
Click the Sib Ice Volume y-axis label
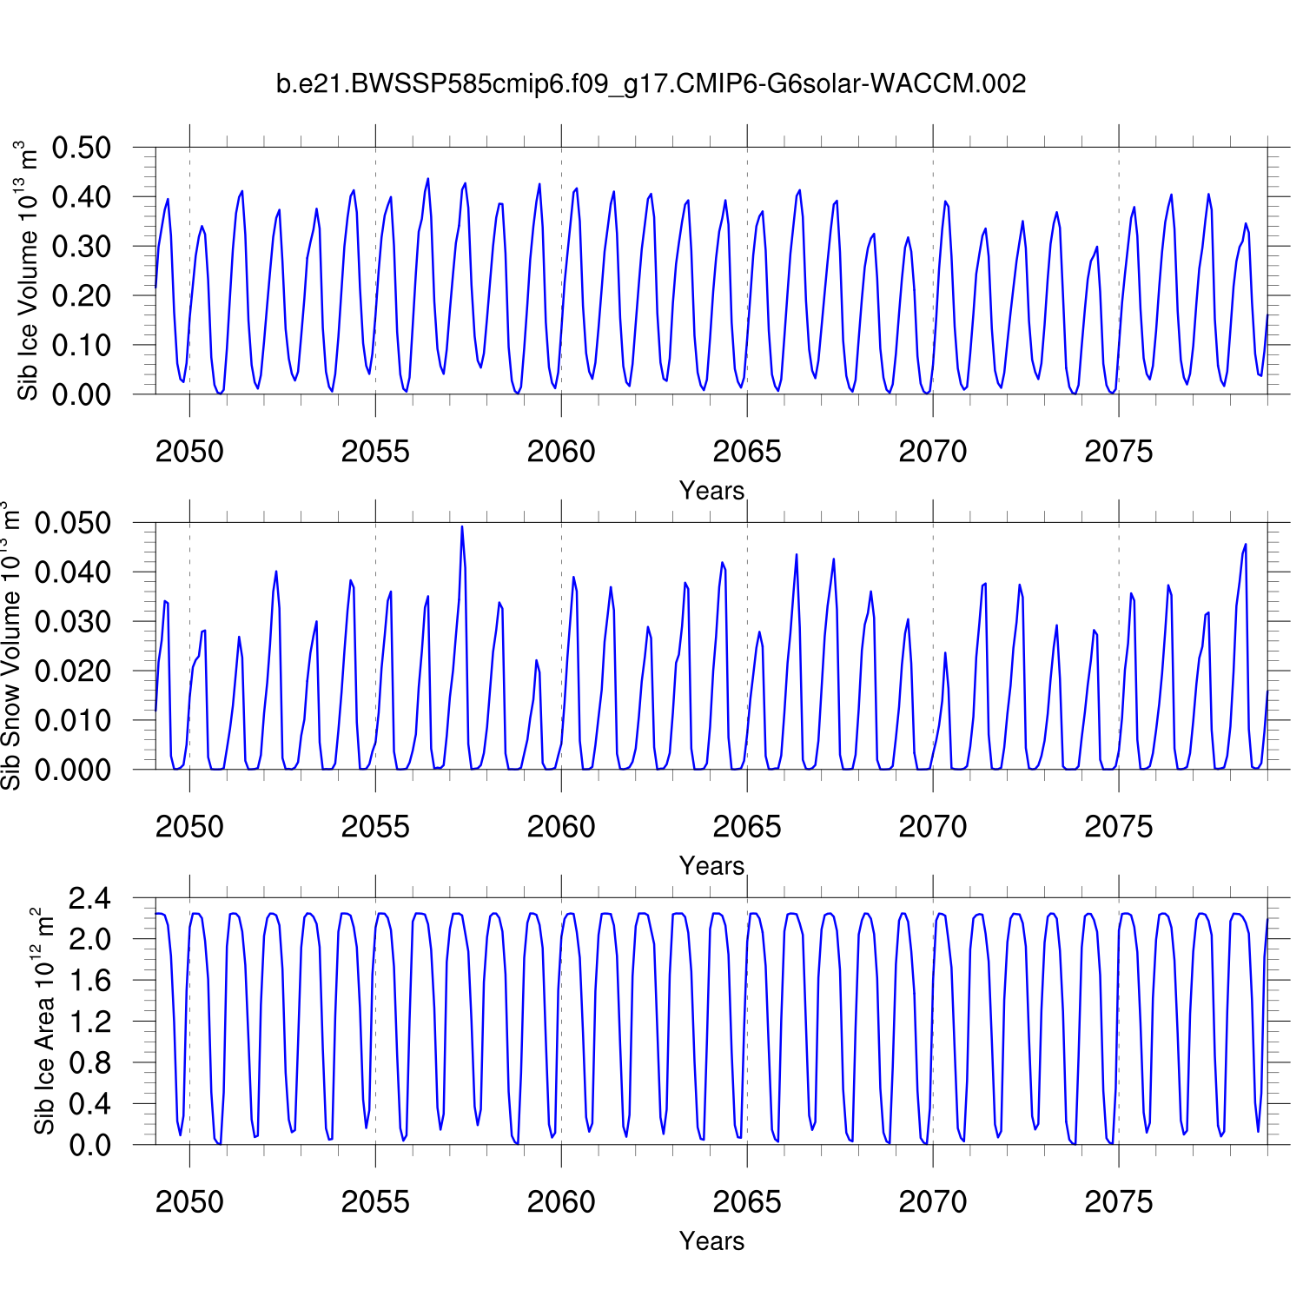[28, 270]
